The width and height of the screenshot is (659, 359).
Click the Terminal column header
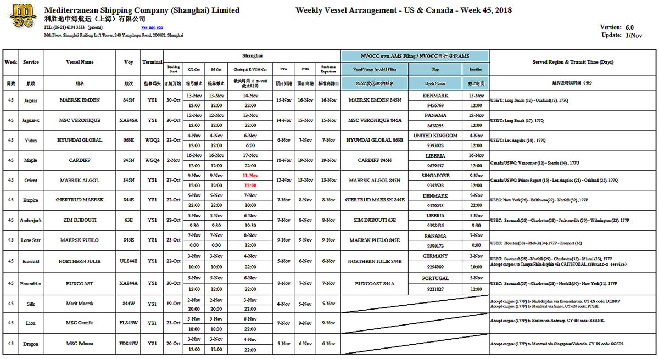click(x=152, y=62)
